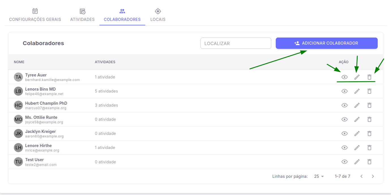This screenshot has height=195, width=391.
Task: Go to previous page of collaborators
Action: pos(362,176)
